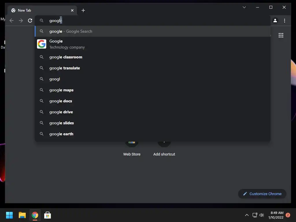This screenshot has height=222, width=296.
Task: Click the volume speaker tray icon
Action: [261, 215]
